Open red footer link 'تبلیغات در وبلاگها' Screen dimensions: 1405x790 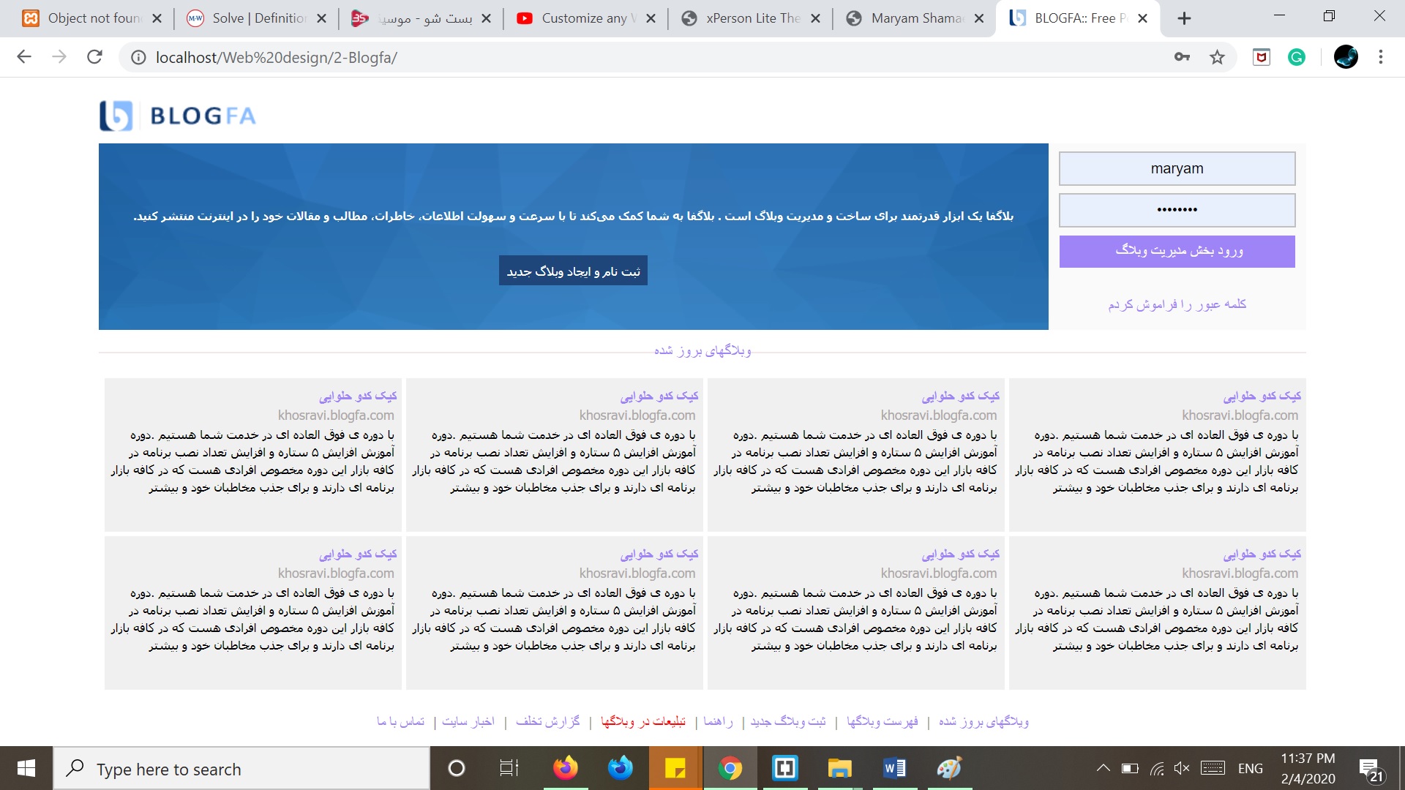(642, 721)
